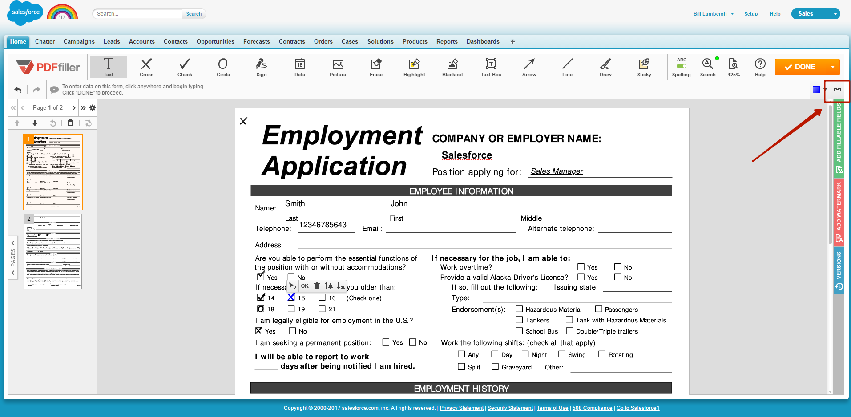The height and width of the screenshot is (417, 851).
Task: Switch to the Leads tab
Action: click(x=112, y=41)
